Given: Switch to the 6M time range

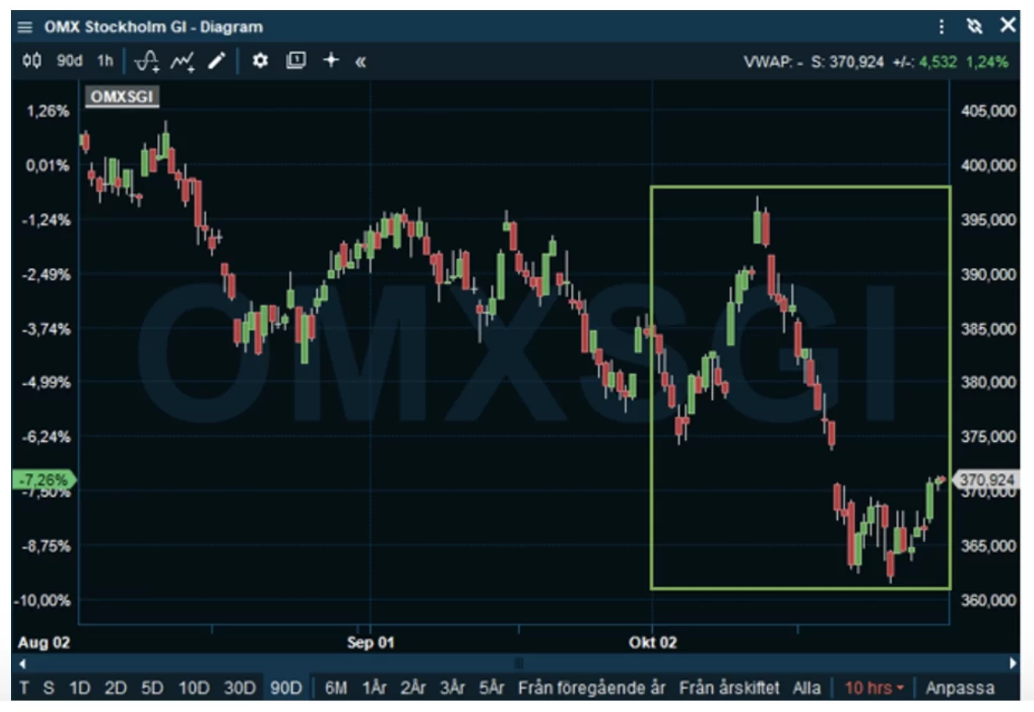Looking at the screenshot, I should [336, 688].
